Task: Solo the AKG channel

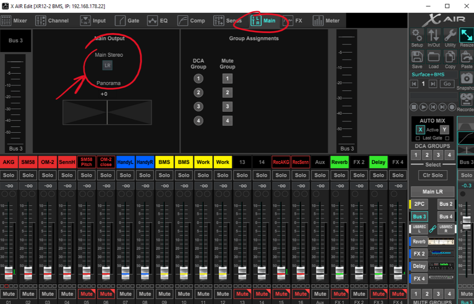Action: (x=8, y=175)
